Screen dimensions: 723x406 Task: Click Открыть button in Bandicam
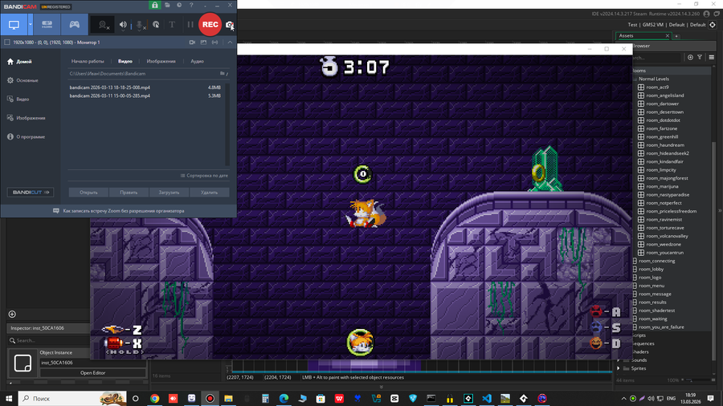(88, 193)
